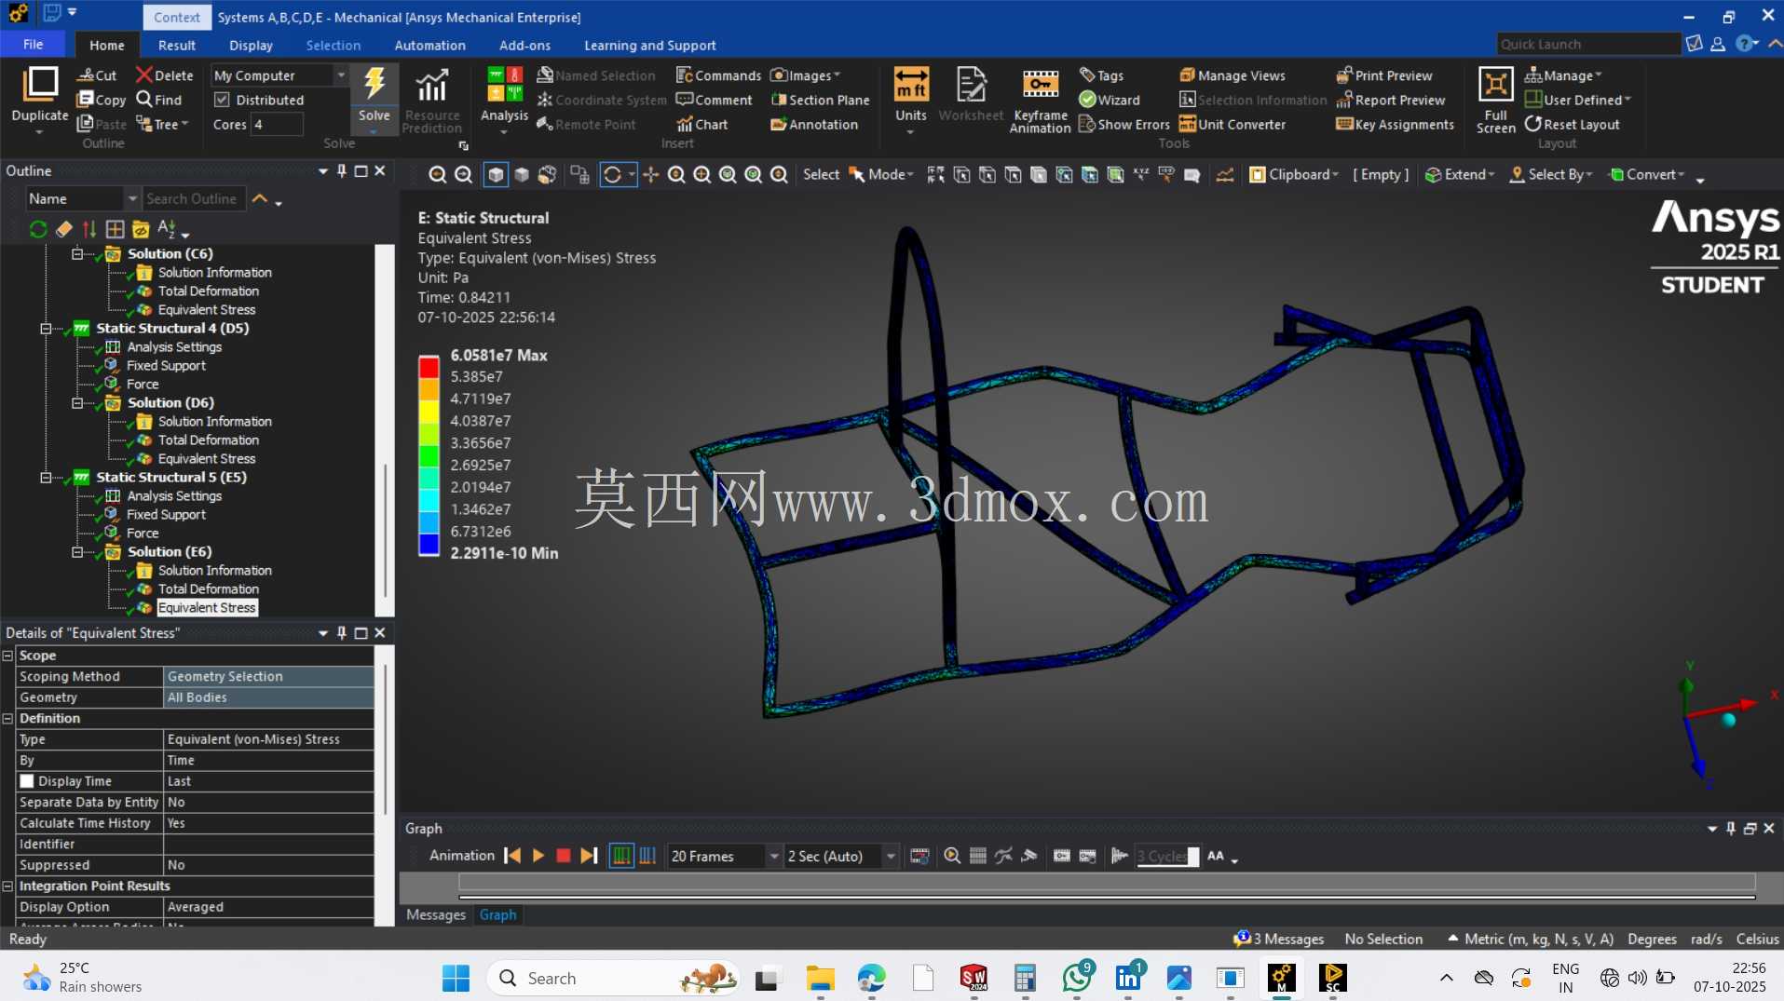Click the Find button
This screenshot has height=1001, width=1784.
tap(158, 100)
